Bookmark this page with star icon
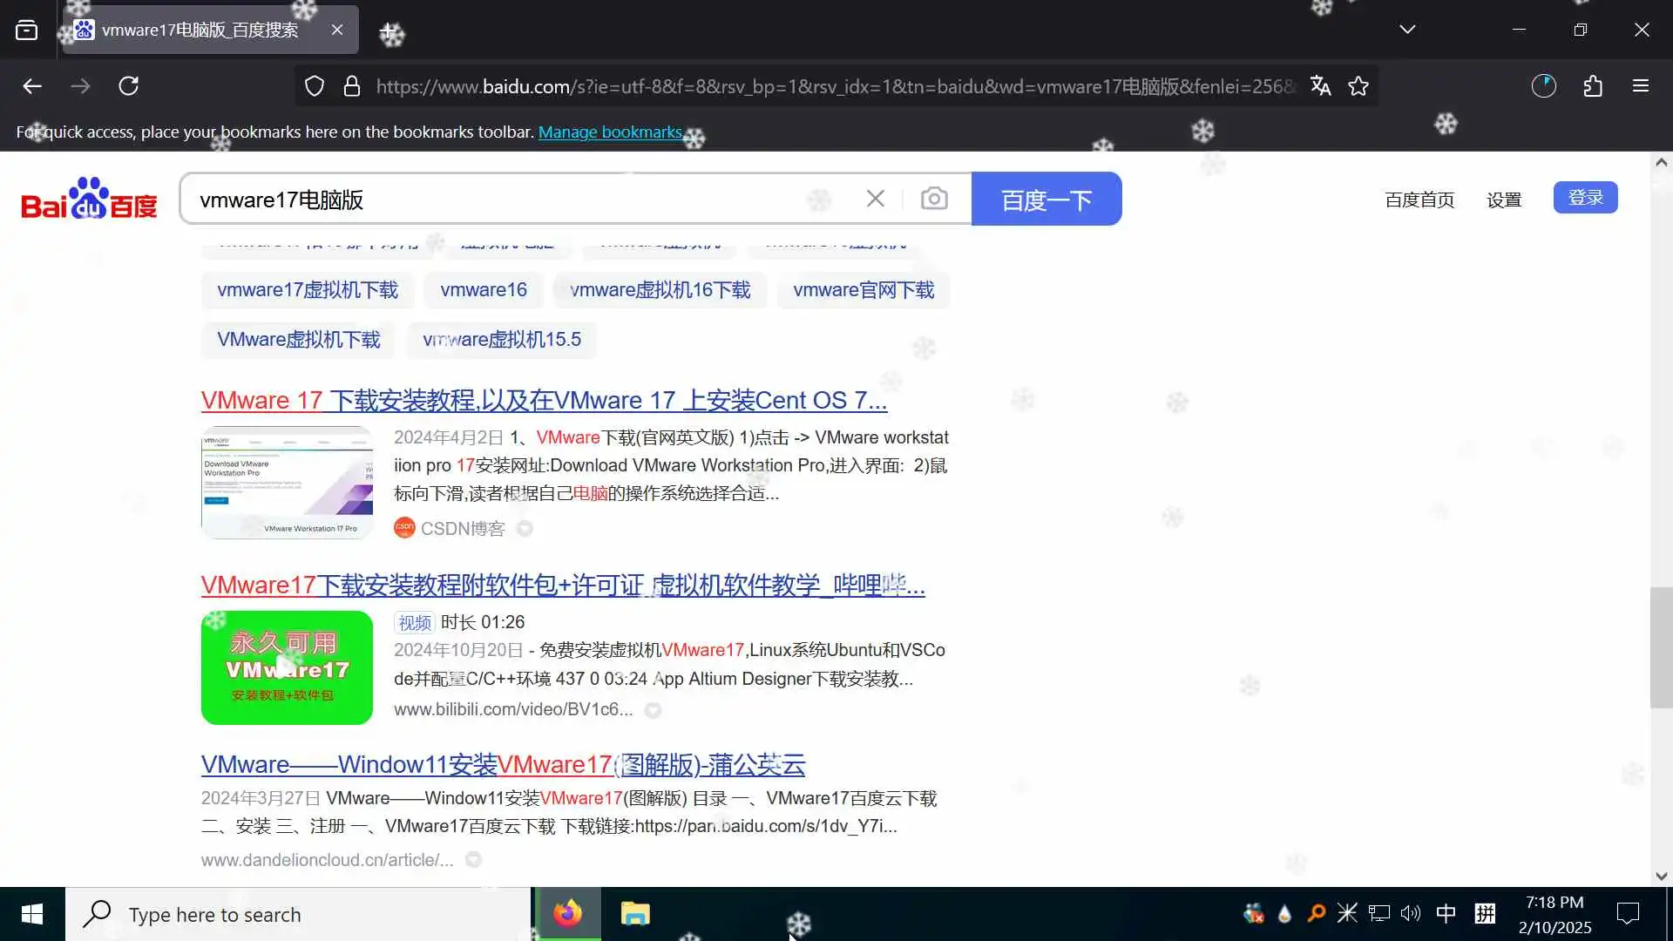Screen dimensions: 1673x941 (1358, 86)
